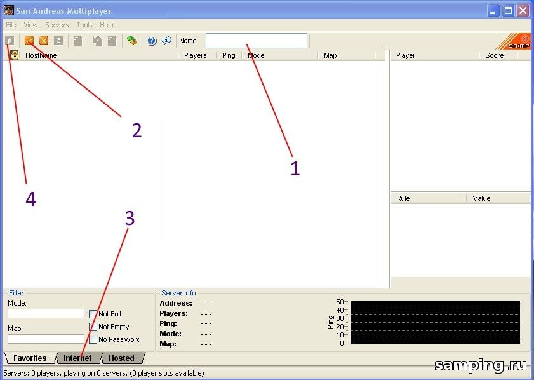Image resolution: width=534 pixels, height=380 pixels.
Task: Click the Connect play button in toolbar
Action: tap(10, 41)
